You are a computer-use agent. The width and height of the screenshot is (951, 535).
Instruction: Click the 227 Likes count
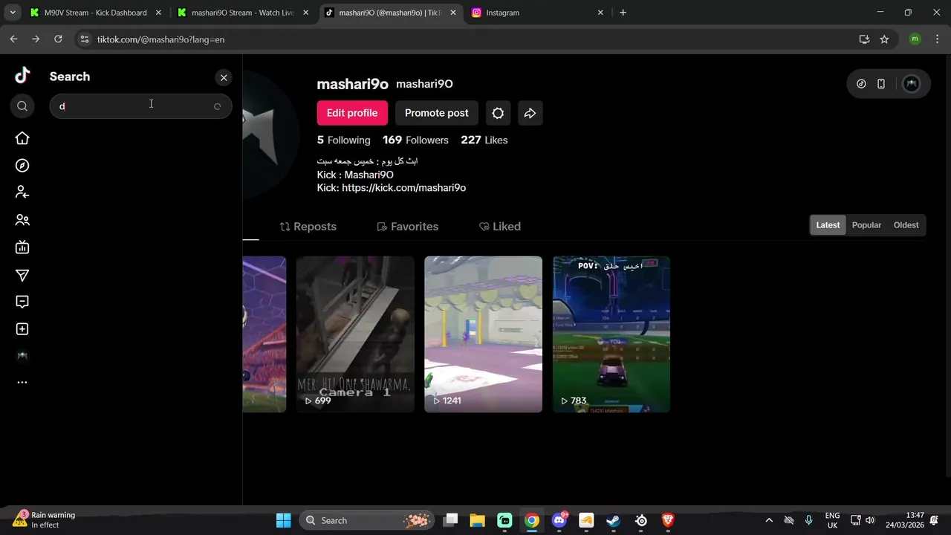click(x=484, y=140)
